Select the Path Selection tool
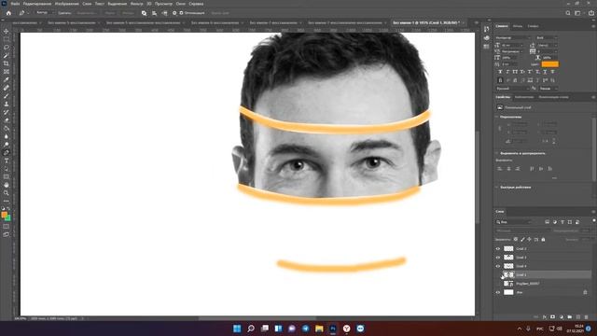Viewport: 597px width, 336px height. [x=7, y=169]
